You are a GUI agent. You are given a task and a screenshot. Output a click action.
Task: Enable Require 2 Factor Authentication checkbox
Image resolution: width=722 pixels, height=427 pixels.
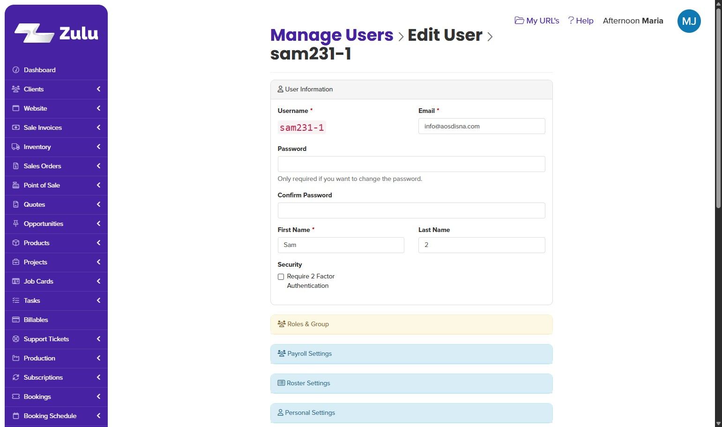tap(281, 277)
